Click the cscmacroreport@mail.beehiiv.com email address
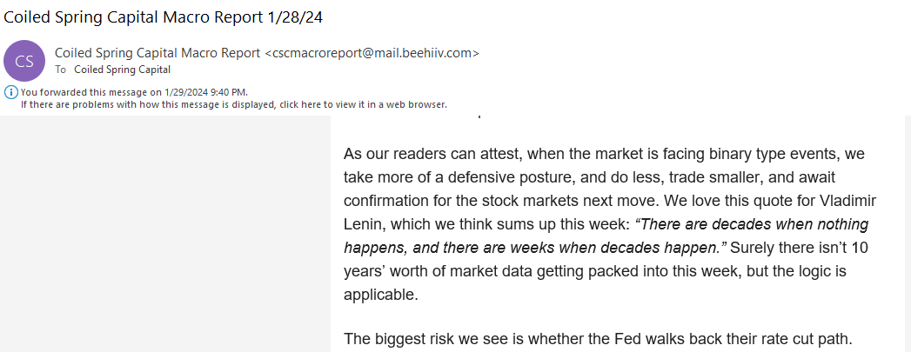Screen dimensions: 911x352 click(x=372, y=53)
